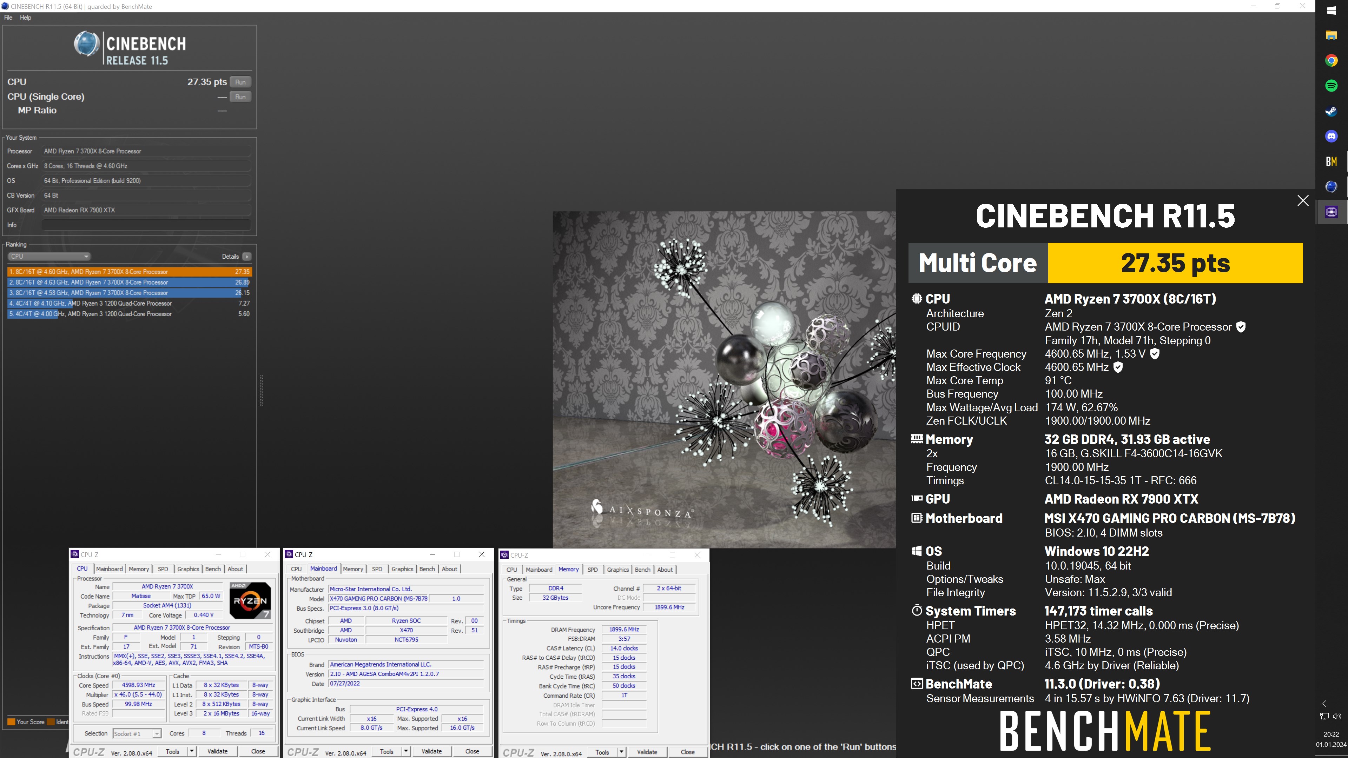1348x758 pixels.
Task: Open Spotify from the taskbar
Action: pyautogui.click(x=1331, y=86)
